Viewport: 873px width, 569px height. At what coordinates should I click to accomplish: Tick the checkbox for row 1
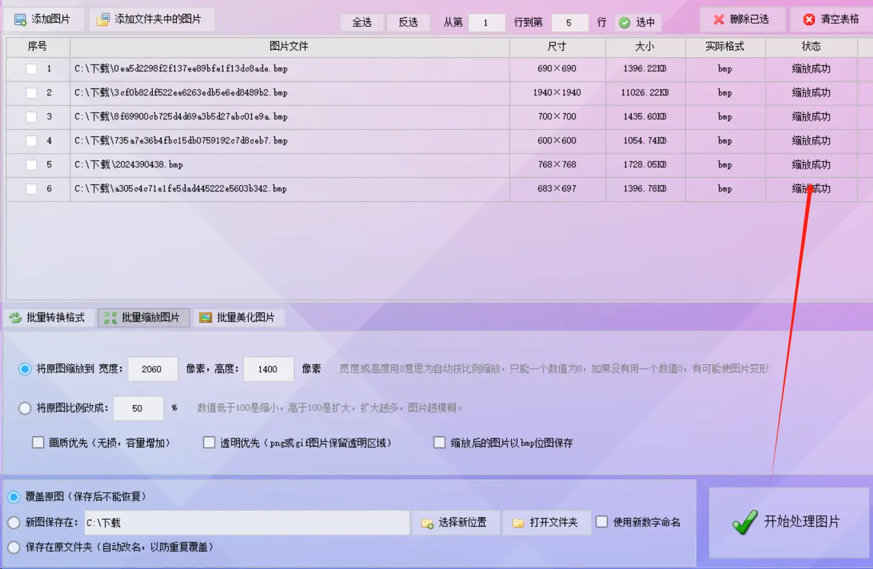tap(31, 69)
